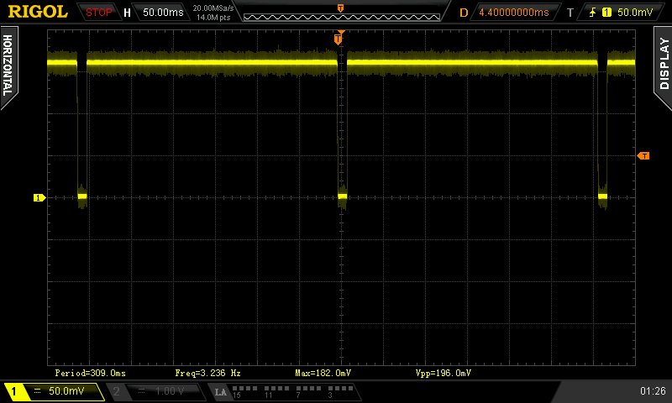Click the waveform memory overview bar
This screenshot has height=403, width=672.
pos(342,17)
